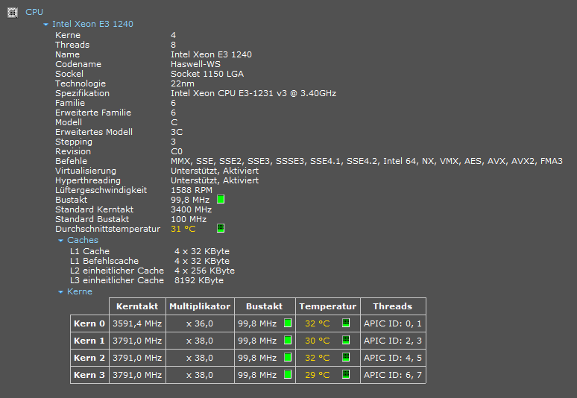Select the Multiplikator column header

(200, 306)
